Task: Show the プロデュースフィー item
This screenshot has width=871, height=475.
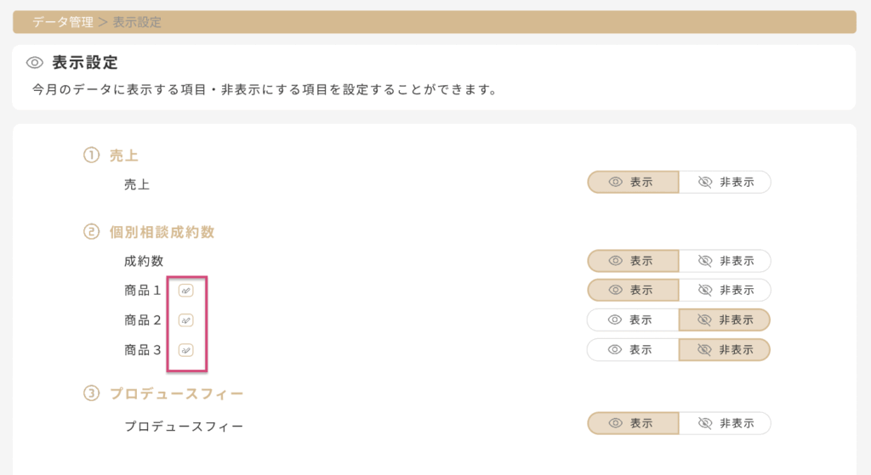Action: click(633, 423)
